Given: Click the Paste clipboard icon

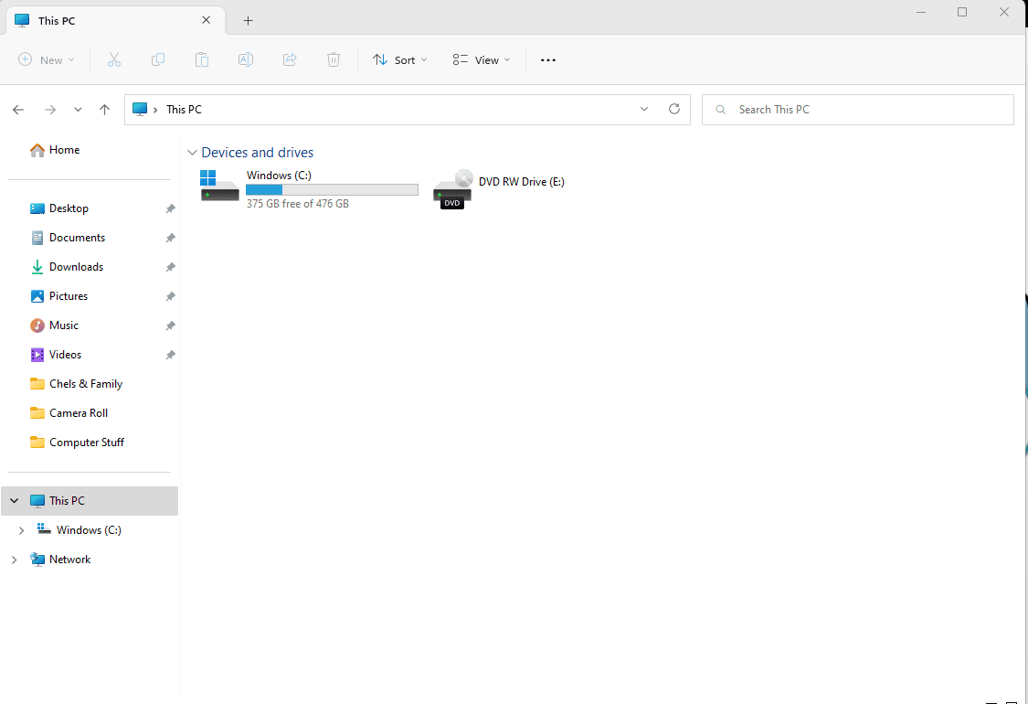Looking at the screenshot, I should point(202,59).
